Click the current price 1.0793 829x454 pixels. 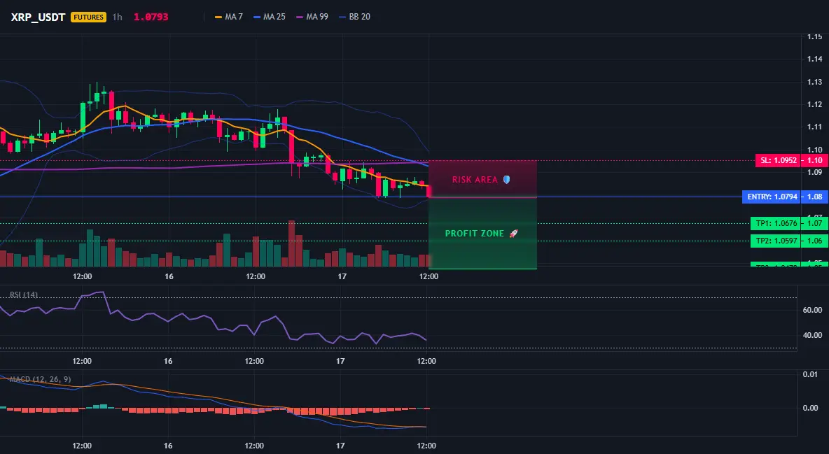coord(151,17)
